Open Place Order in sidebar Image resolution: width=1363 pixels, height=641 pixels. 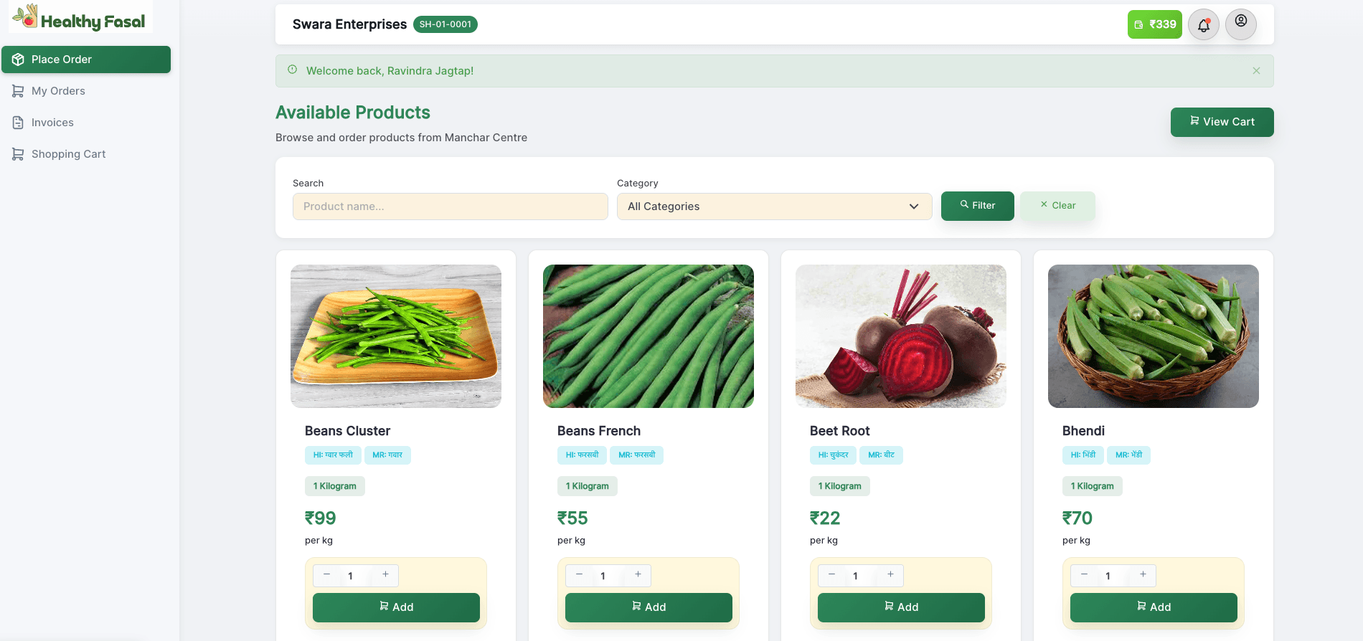pyautogui.click(x=86, y=60)
